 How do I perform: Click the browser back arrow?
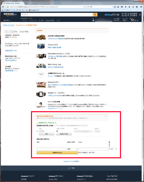pyautogui.click(x=3, y=7)
